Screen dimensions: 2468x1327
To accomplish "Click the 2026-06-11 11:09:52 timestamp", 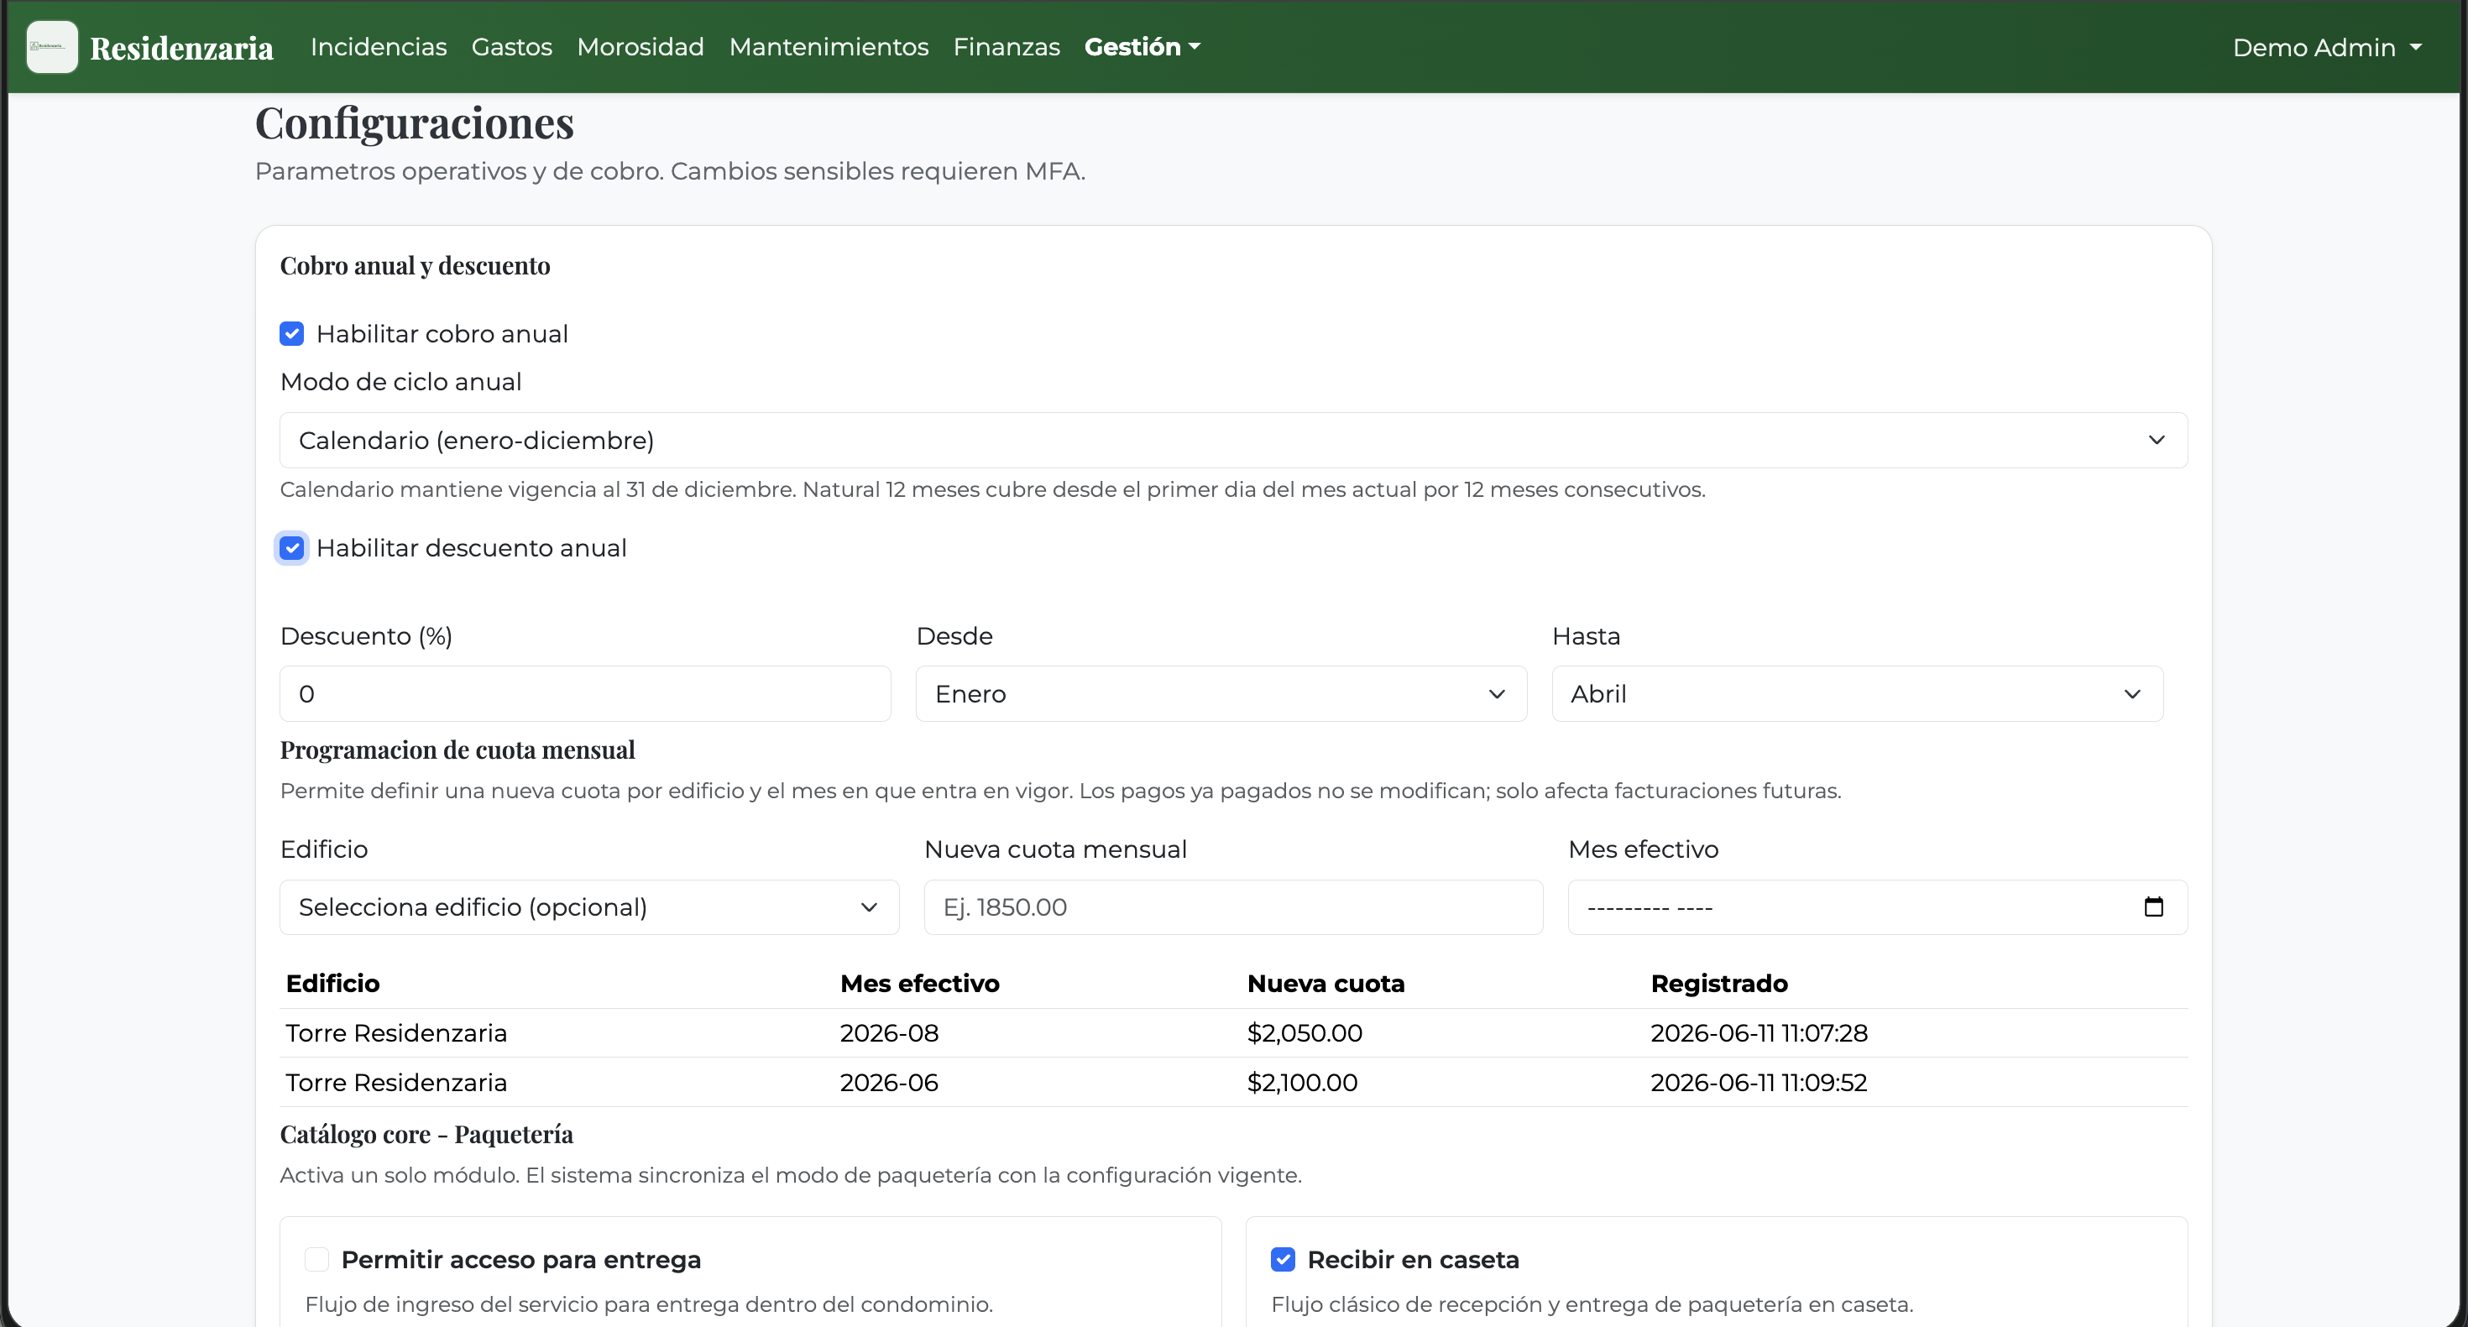I will (1758, 1083).
